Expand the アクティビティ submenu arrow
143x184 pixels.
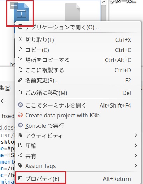[136, 135]
